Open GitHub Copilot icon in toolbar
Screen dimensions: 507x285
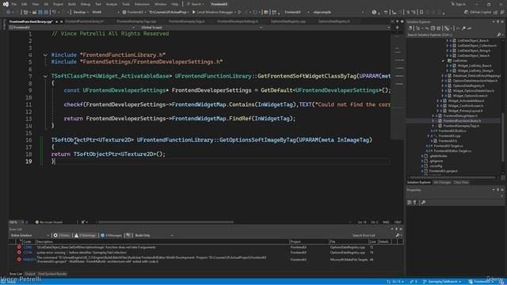[x=466, y=13]
